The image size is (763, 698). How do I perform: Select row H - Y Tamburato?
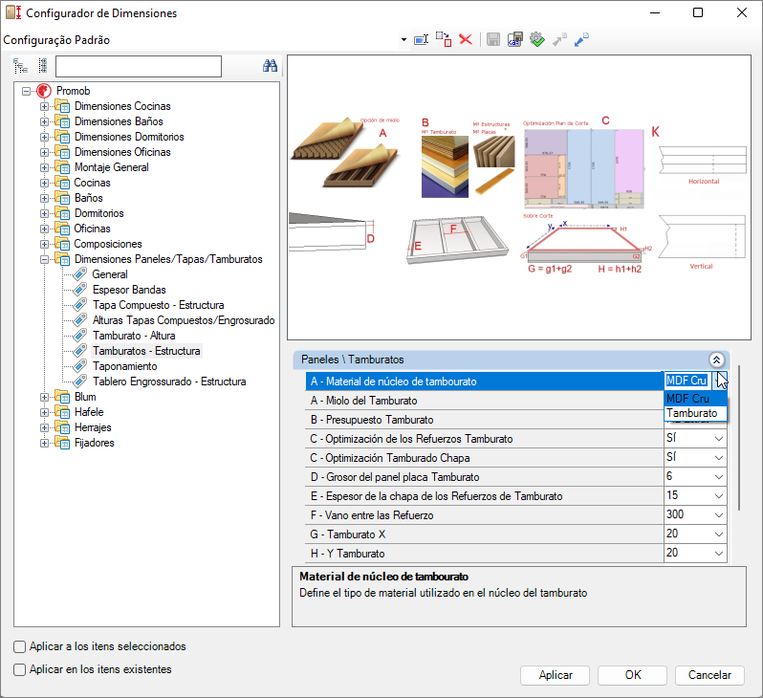click(515, 554)
